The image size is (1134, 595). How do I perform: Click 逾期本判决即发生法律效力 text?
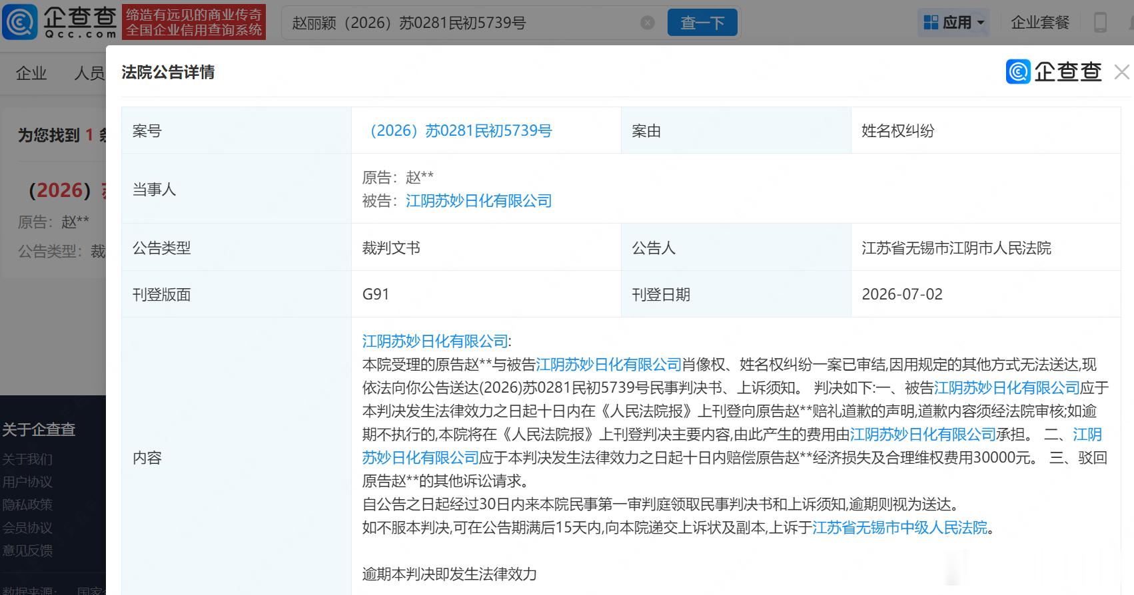click(x=449, y=574)
